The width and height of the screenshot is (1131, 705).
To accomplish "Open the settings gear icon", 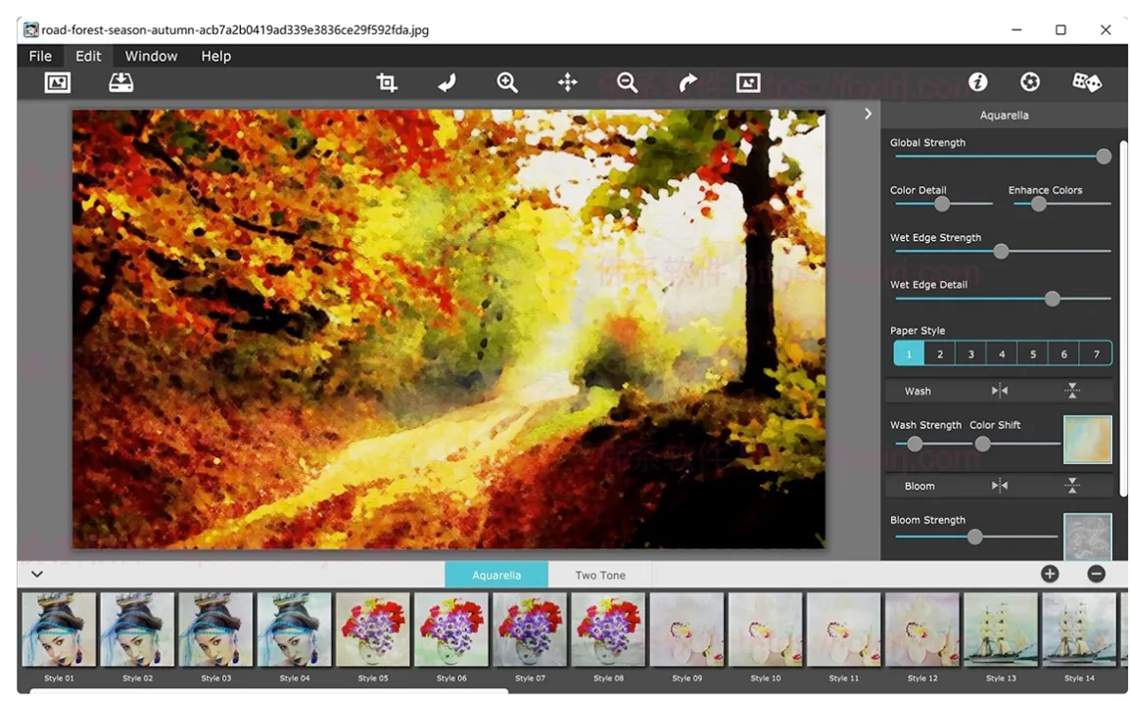I will coord(1030,82).
